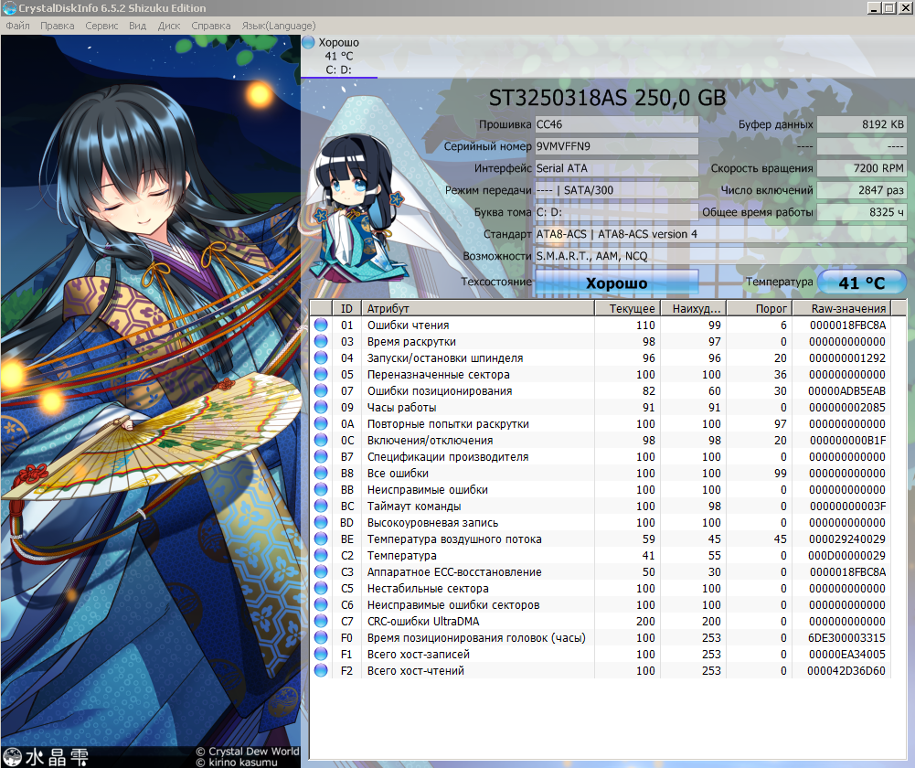Screen dimensions: 915x768
Task: Click the serial number field 9VMVFFN9
Action: click(616, 146)
